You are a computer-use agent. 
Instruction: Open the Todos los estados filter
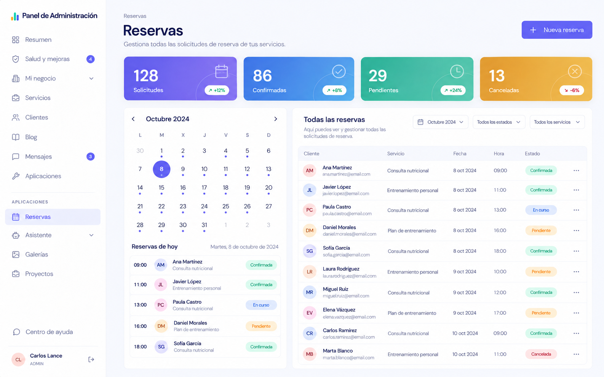tap(499, 122)
